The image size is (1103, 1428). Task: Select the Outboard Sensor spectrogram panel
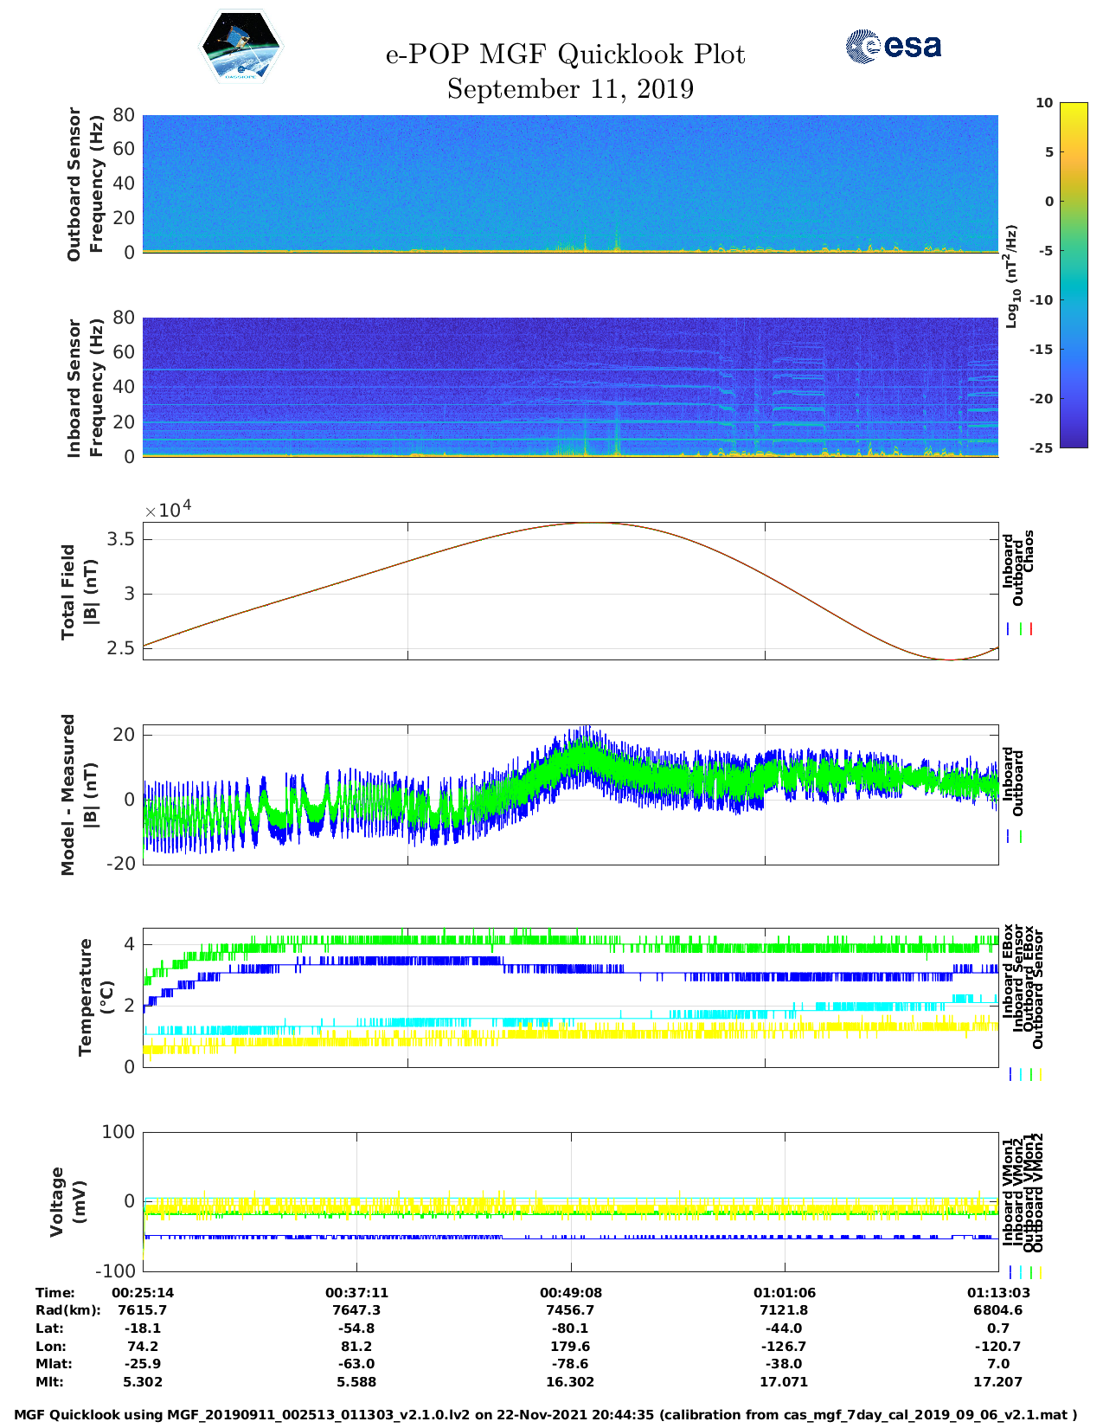pyautogui.click(x=570, y=183)
